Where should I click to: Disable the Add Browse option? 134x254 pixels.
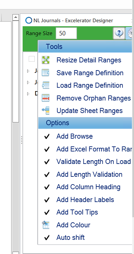pyautogui.click(x=85, y=136)
